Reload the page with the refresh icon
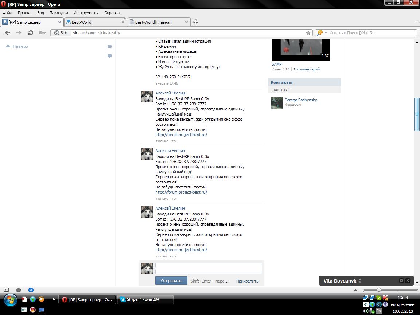Screen dimensions: 420x315 pyautogui.click(x=31, y=33)
